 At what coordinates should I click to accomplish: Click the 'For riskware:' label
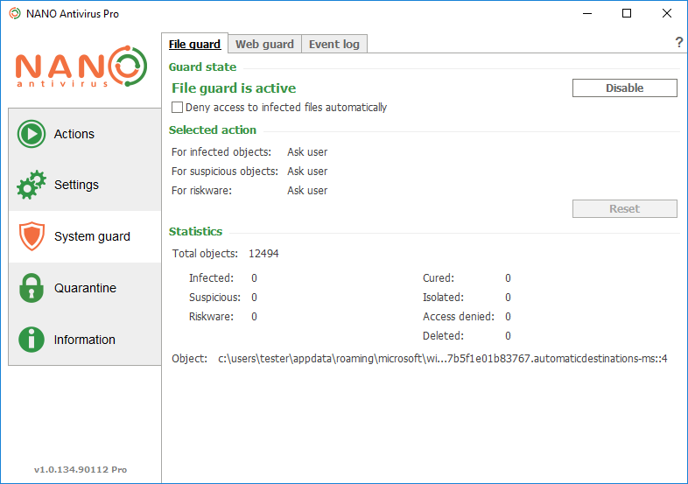pyautogui.click(x=201, y=191)
